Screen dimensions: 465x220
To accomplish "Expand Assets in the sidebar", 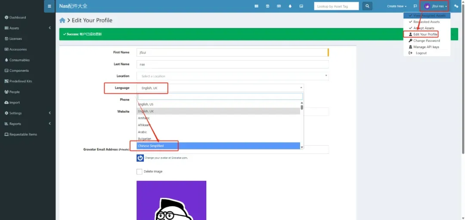I will 28,28.
